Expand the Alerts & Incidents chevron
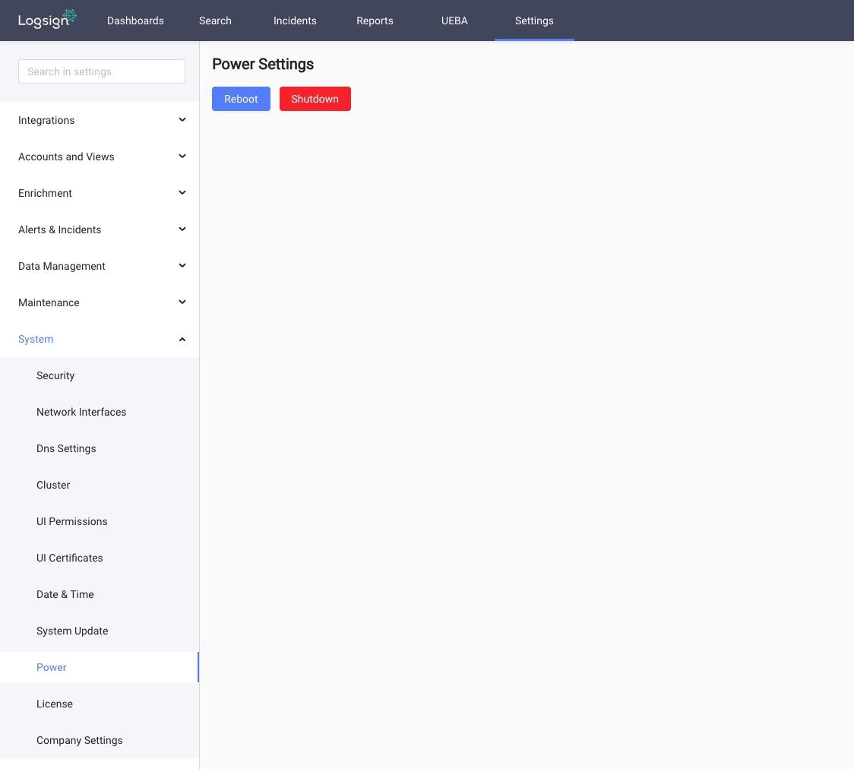Image resolution: width=854 pixels, height=769 pixels. (182, 229)
